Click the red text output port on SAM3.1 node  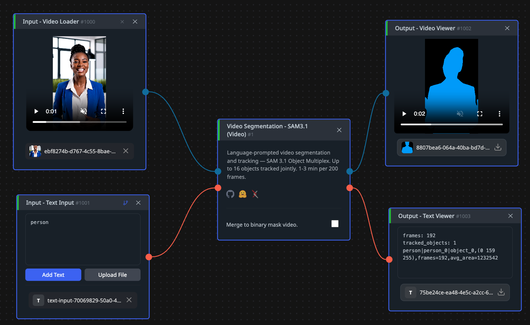(x=350, y=188)
